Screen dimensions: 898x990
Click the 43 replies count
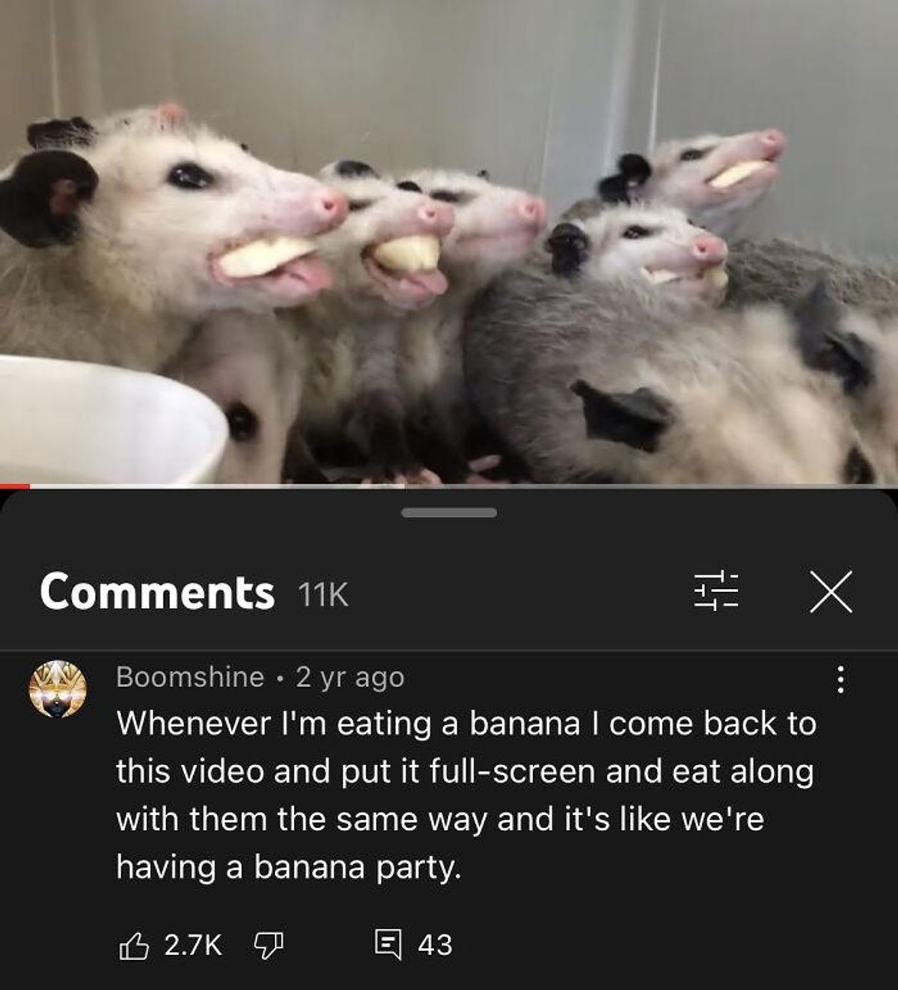point(435,945)
